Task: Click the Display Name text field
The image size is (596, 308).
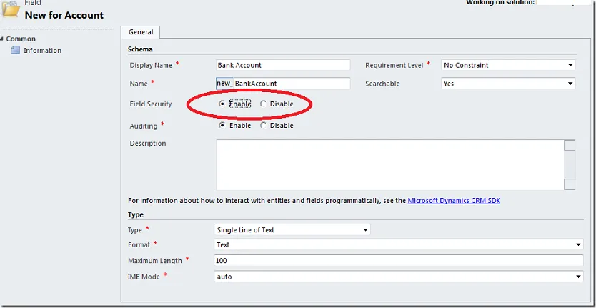Action: pyautogui.click(x=283, y=65)
